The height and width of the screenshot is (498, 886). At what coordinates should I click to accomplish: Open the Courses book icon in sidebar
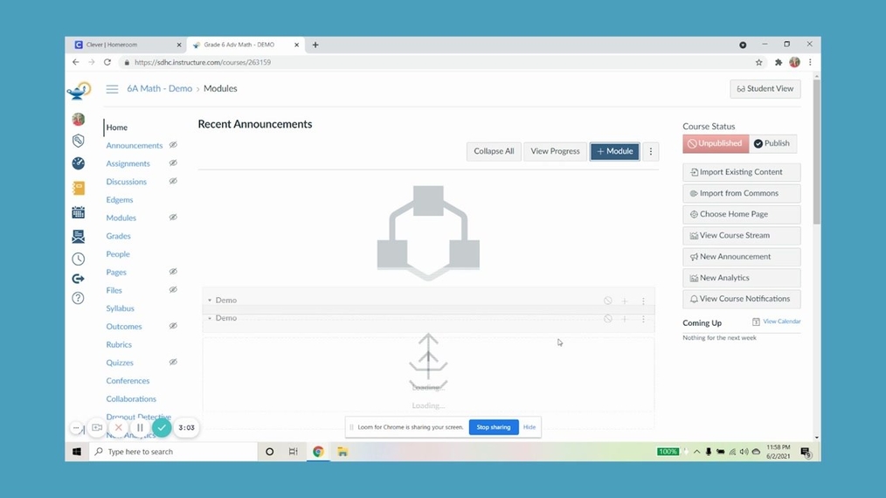[x=78, y=188]
